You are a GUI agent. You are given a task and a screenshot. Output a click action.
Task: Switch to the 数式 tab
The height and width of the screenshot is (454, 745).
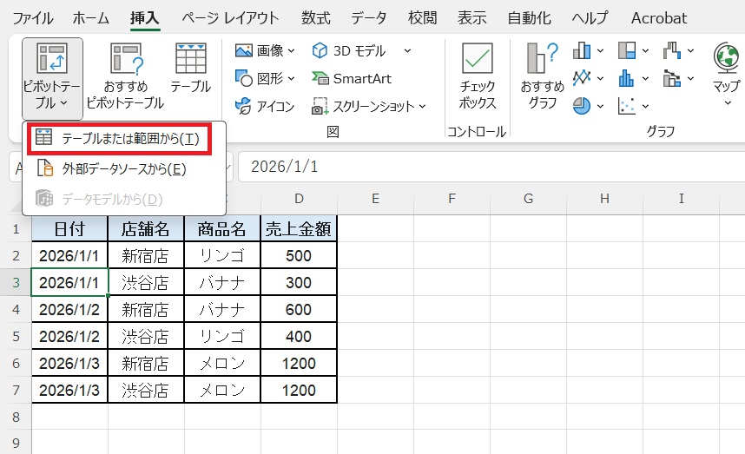click(x=315, y=18)
